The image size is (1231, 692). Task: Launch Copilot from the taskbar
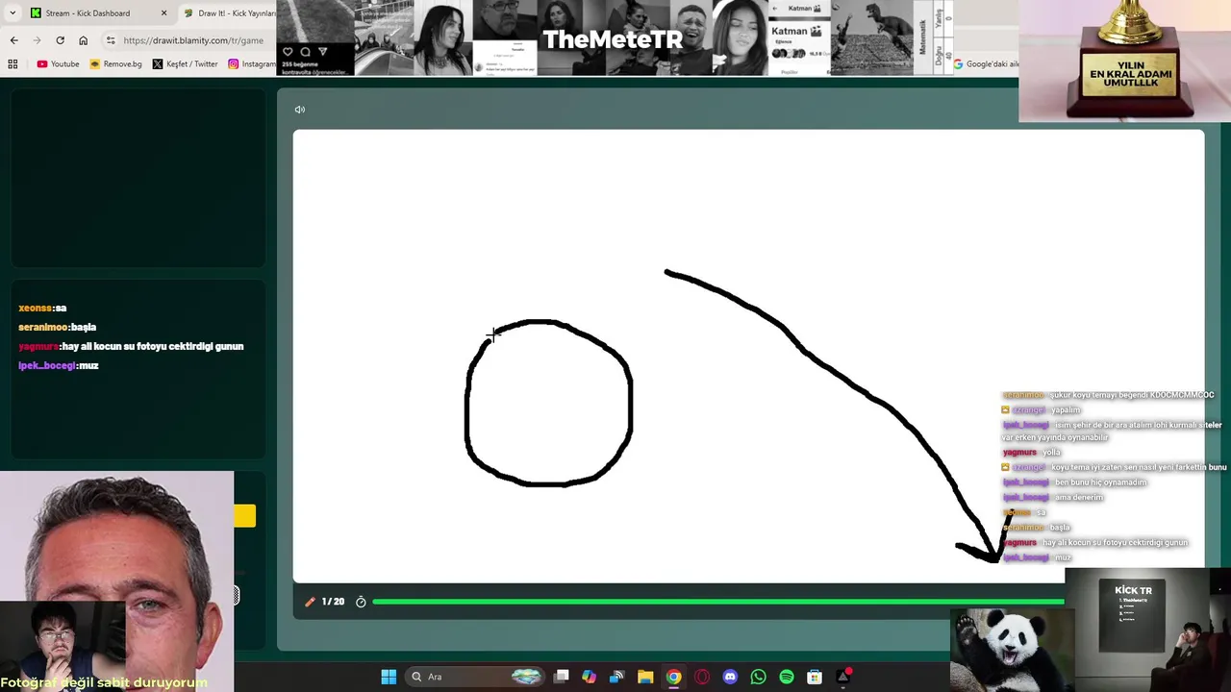(590, 677)
